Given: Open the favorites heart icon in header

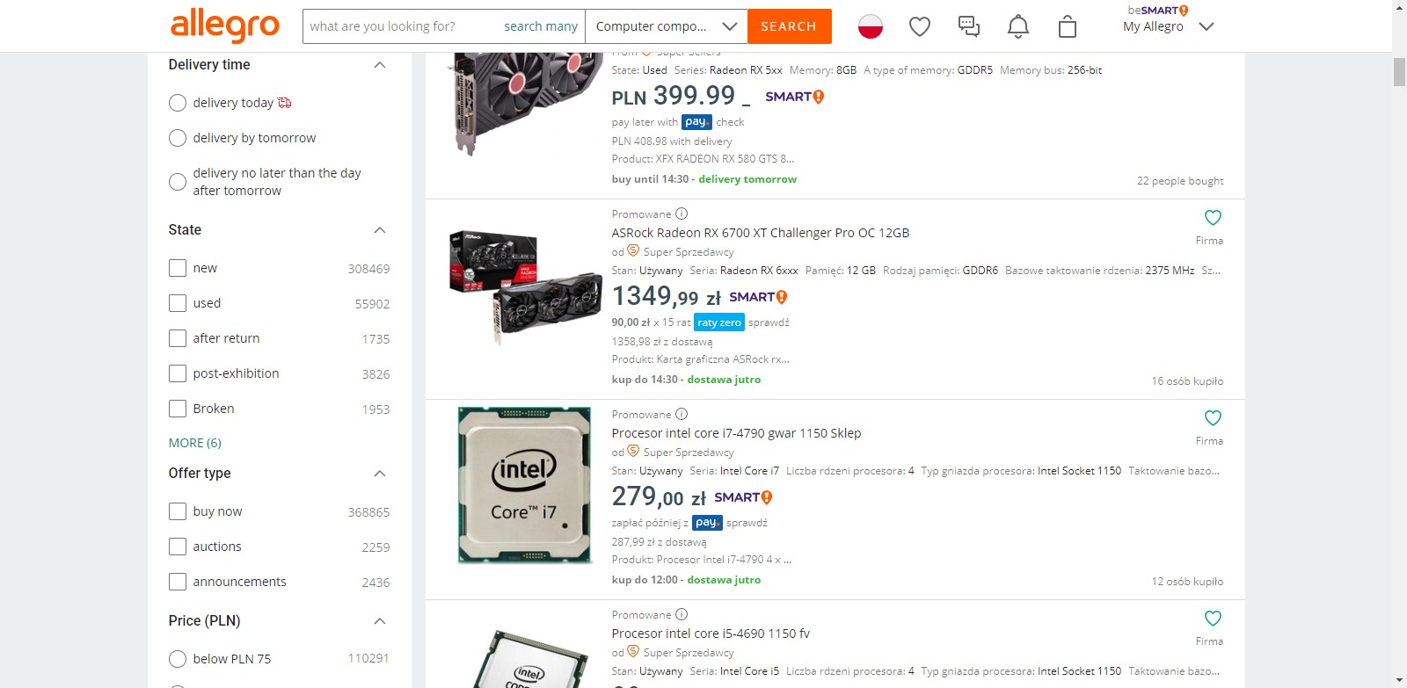Looking at the screenshot, I should point(920,27).
